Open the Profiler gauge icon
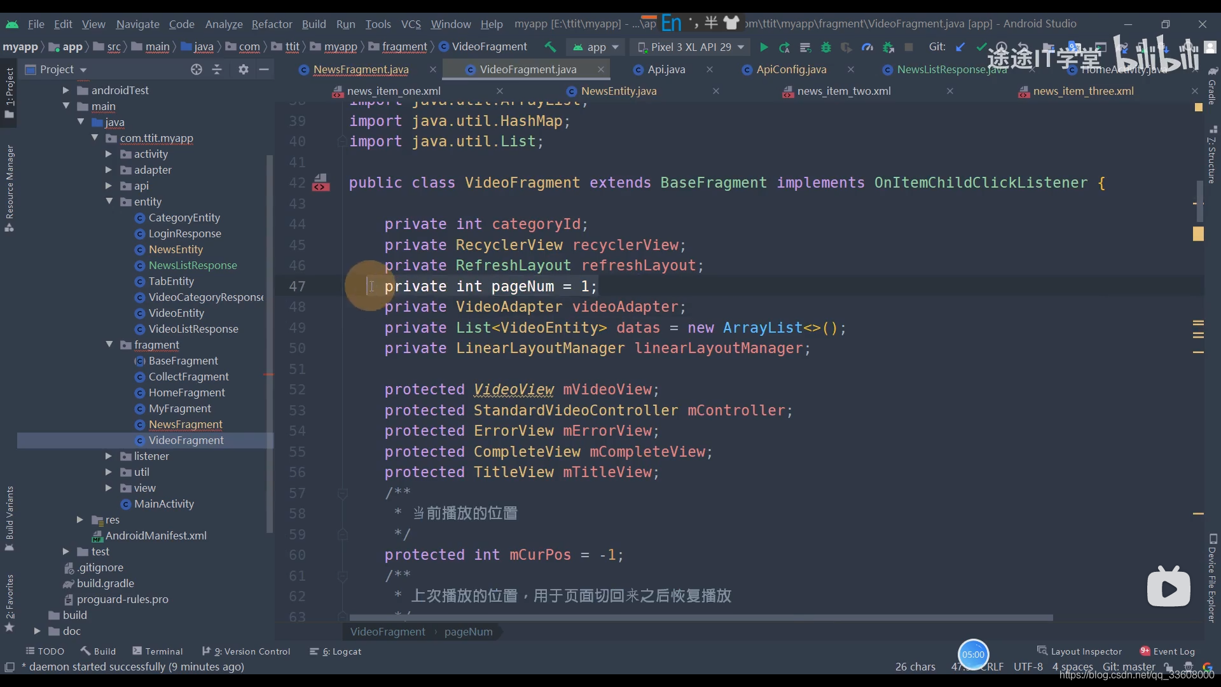Screen dimensions: 1221x687 click(867, 47)
